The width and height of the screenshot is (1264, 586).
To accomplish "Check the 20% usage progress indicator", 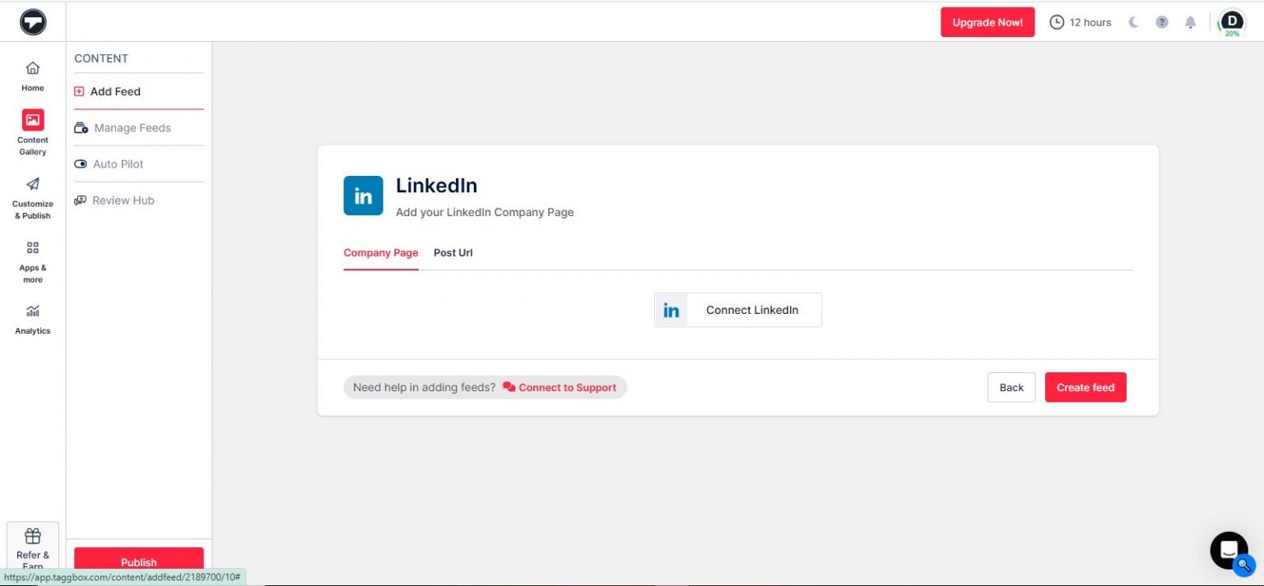I will pos(1231,33).
